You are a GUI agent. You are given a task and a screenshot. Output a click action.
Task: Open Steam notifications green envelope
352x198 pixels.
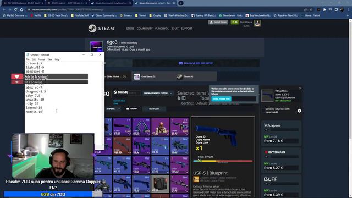pyautogui.click(x=235, y=22)
